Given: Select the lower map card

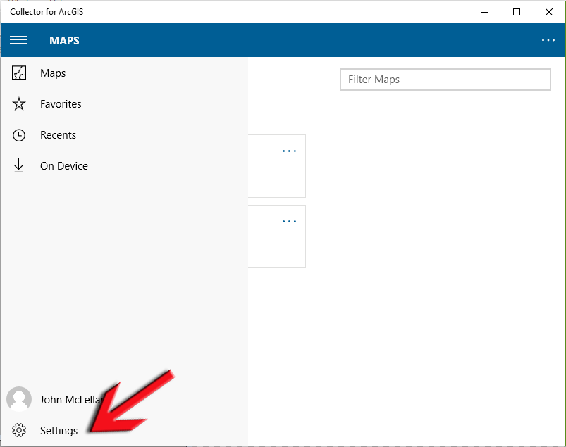Looking at the screenshot, I should pyautogui.click(x=277, y=237).
